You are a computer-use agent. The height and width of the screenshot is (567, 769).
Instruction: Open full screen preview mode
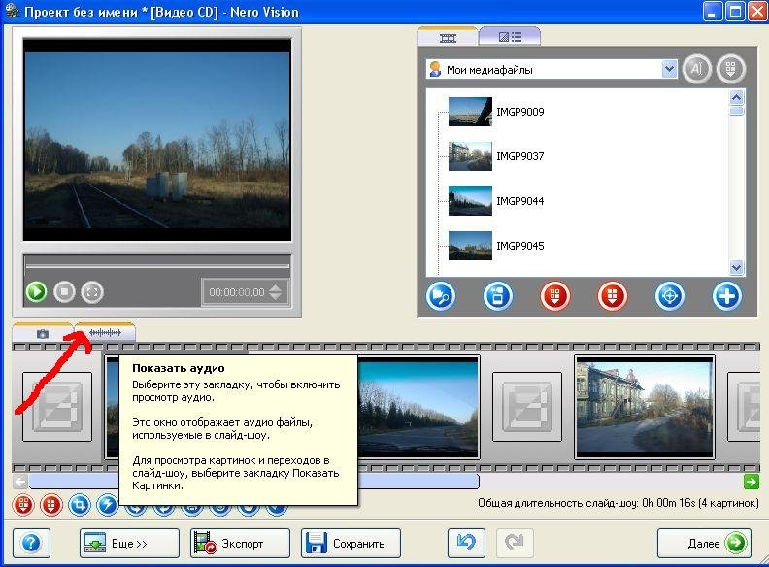click(x=92, y=292)
